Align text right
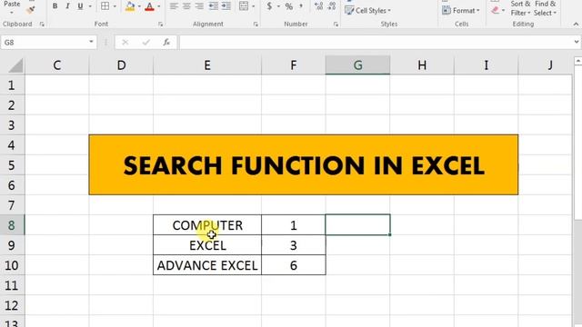This screenshot has width=582, height=327. coord(199,6)
